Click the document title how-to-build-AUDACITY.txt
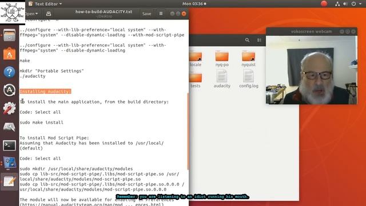This screenshot has height=206, width=366. 104,11
